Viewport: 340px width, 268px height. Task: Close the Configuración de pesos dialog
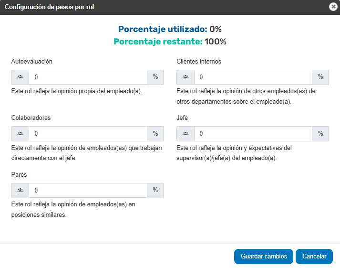click(x=333, y=7)
